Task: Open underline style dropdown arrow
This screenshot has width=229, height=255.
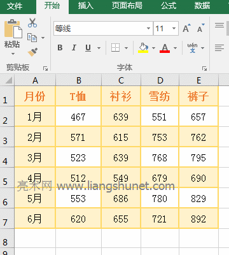Action: point(99,48)
